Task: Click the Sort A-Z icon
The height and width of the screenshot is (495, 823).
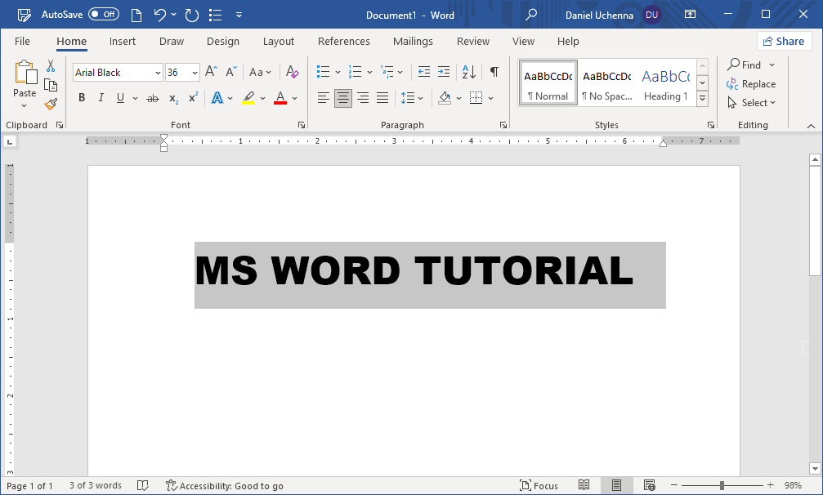Action: click(469, 73)
